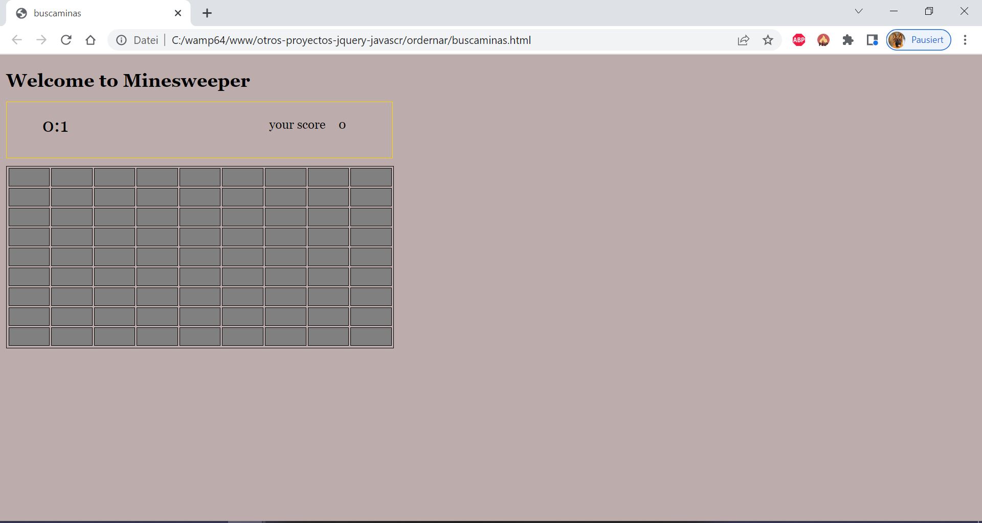Reveal the top-left minesweeper cell
This screenshot has height=523, width=982.
(x=29, y=177)
